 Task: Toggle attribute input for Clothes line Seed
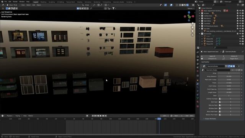coord(220,99)
